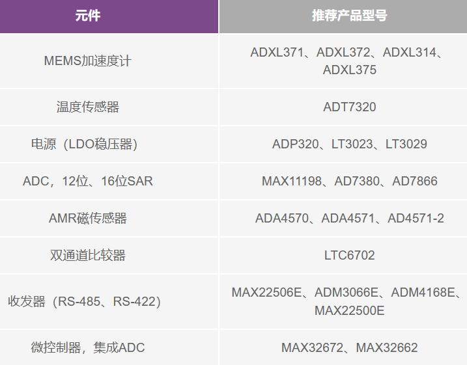Select the AMR磁传感器 cell
The height and width of the screenshot is (365, 467).
click(109, 219)
